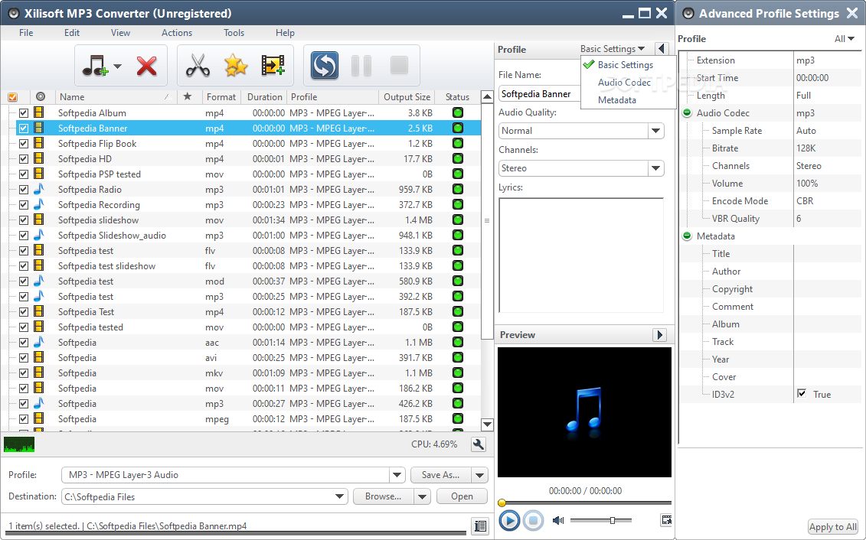Viewport: 866px width, 540px height.
Task: Click the green CPU waveform graph
Action: [19, 444]
